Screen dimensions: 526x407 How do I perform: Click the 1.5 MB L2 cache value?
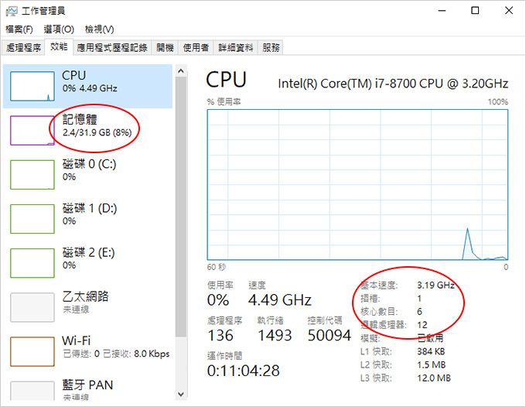(x=432, y=364)
